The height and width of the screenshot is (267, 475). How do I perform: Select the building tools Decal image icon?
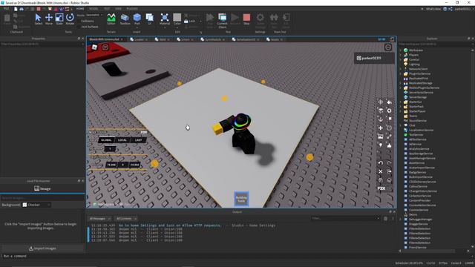[x=381, y=136]
